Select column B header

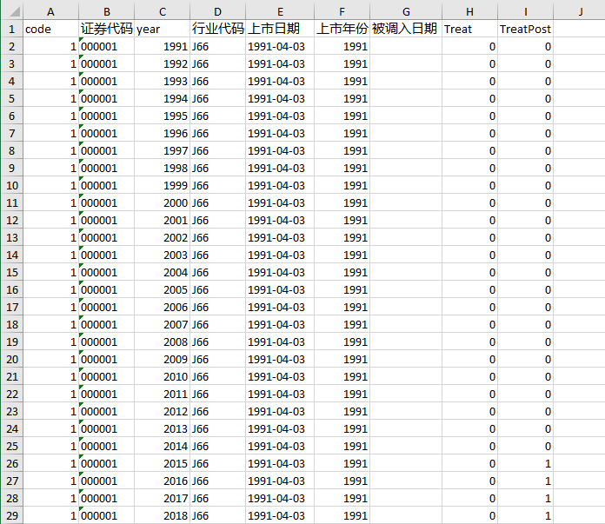click(x=107, y=11)
